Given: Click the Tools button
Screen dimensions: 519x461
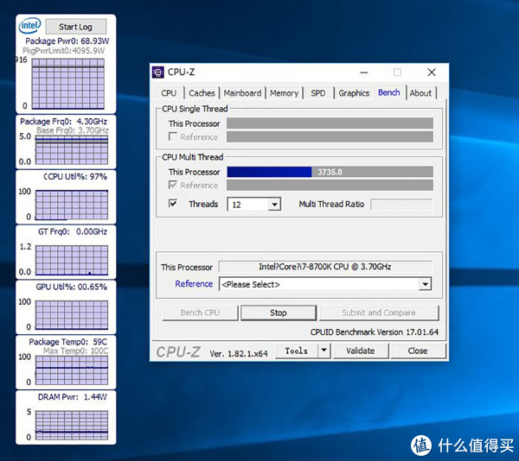Looking at the screenshot, I should tap(297, 350).
